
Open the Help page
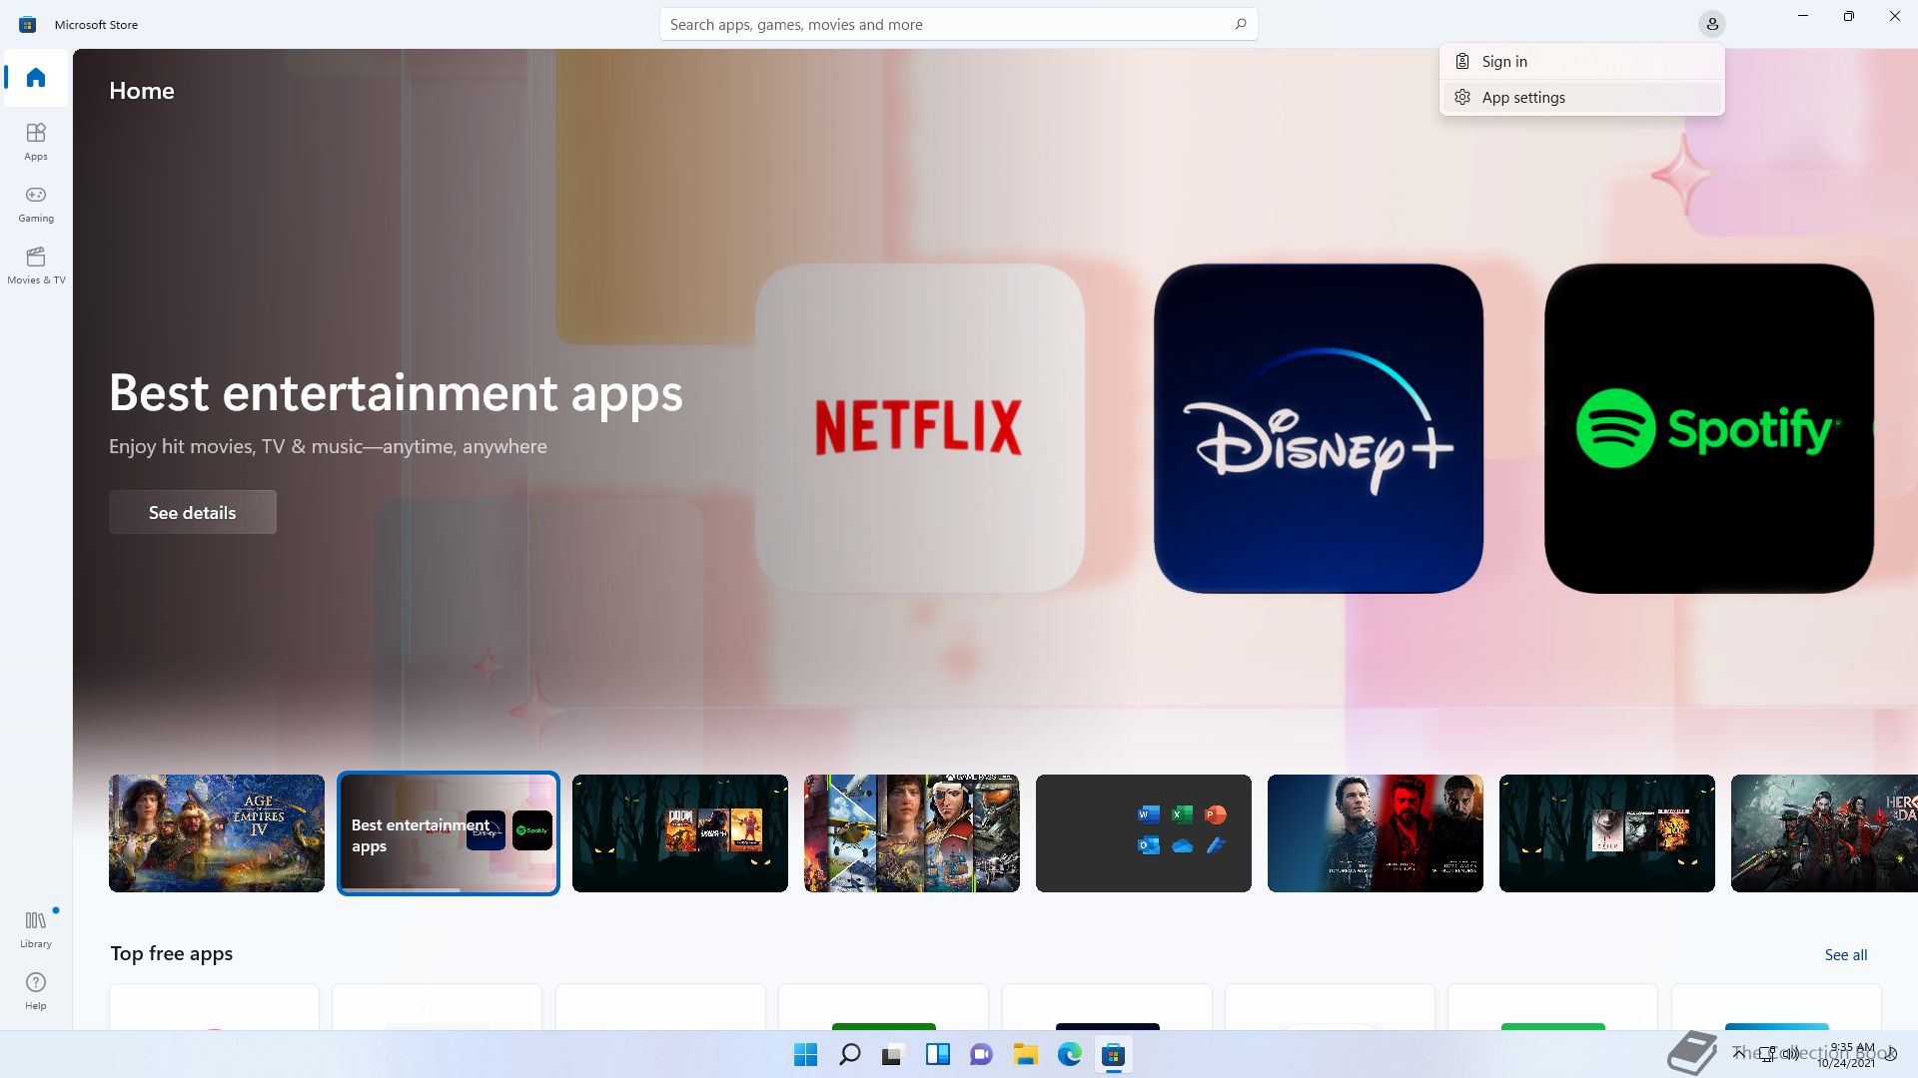[x=36, y=990]
